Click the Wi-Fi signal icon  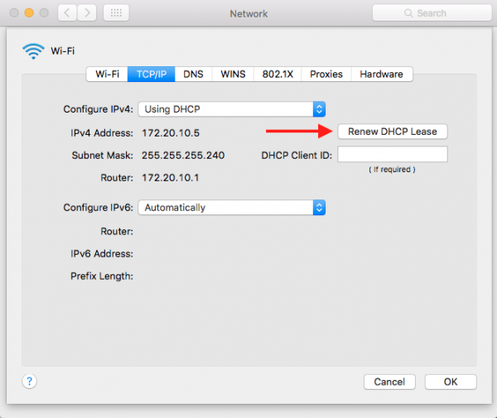pos(33,51)
